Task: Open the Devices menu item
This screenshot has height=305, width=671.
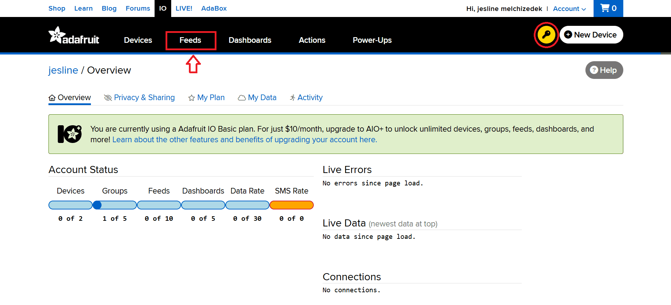Action: click(138, 40)
